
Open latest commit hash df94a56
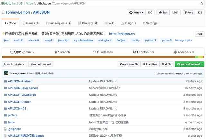pyautogui.click(x=180, y=74)
